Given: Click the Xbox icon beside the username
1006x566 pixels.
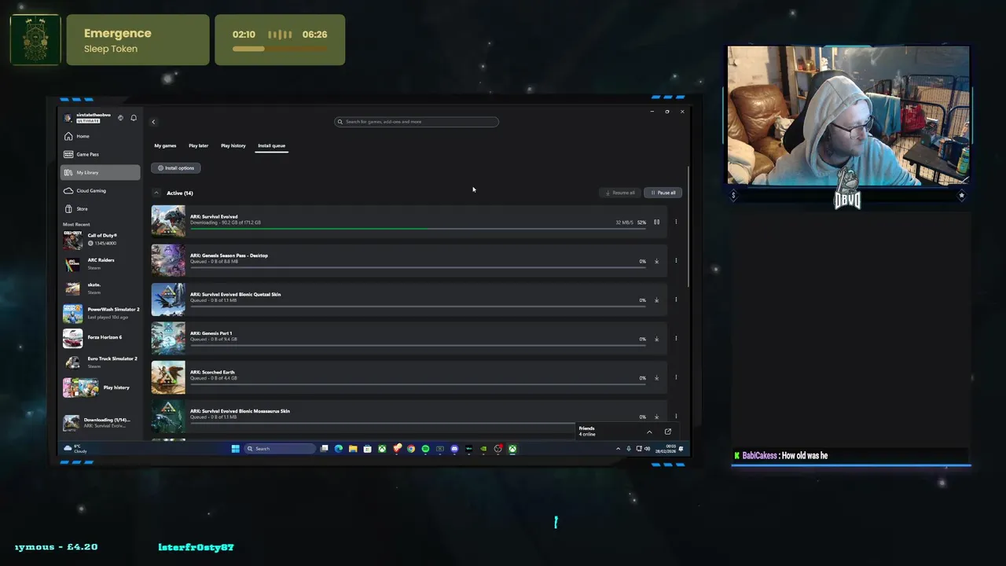Looking at the screenshot, I should pos(120,118).
